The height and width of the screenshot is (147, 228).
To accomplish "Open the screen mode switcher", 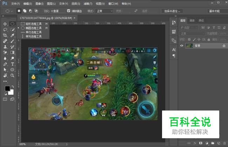I will (x=12, y=99).
